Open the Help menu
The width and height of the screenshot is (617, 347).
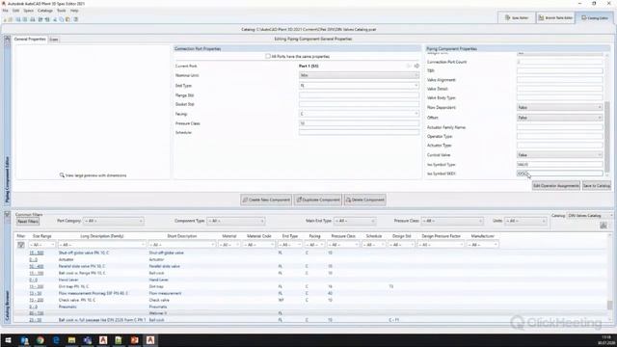click(x=74, y=11)
